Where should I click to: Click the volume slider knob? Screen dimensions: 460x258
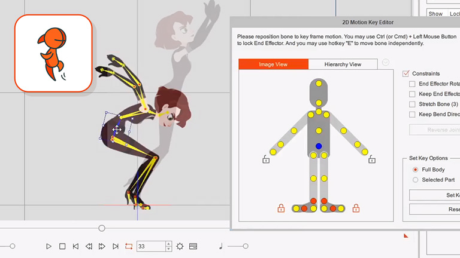246,246
